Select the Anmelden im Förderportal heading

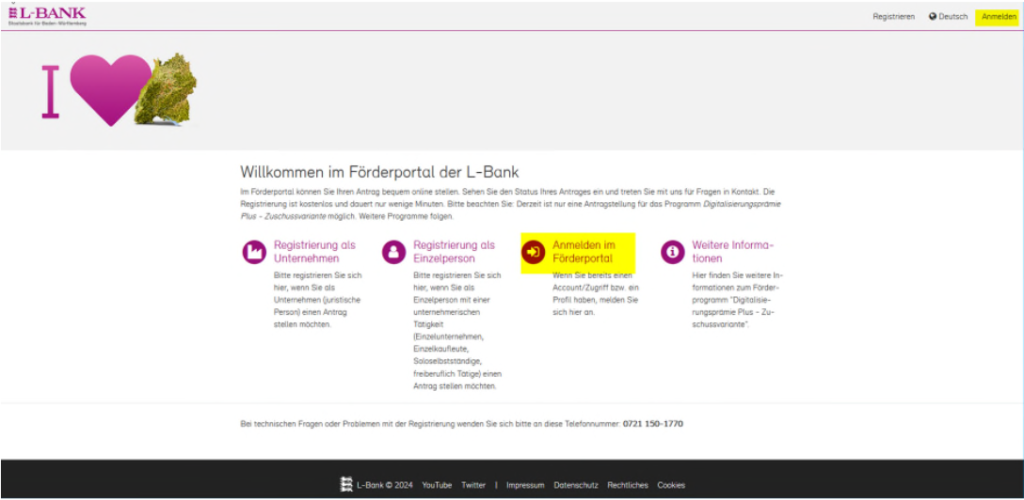(x=584, y=251)
